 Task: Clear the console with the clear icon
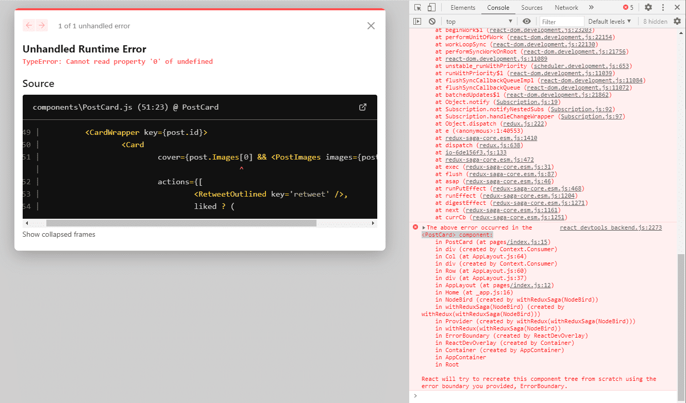click(x=432, y=22)
